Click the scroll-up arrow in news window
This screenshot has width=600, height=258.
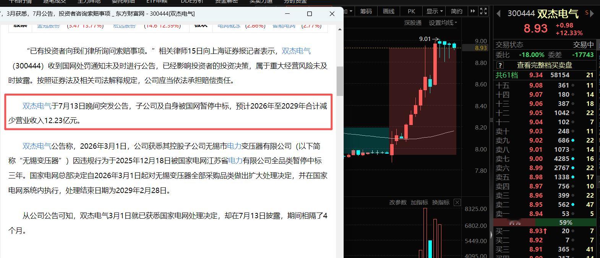click(340, 29)
